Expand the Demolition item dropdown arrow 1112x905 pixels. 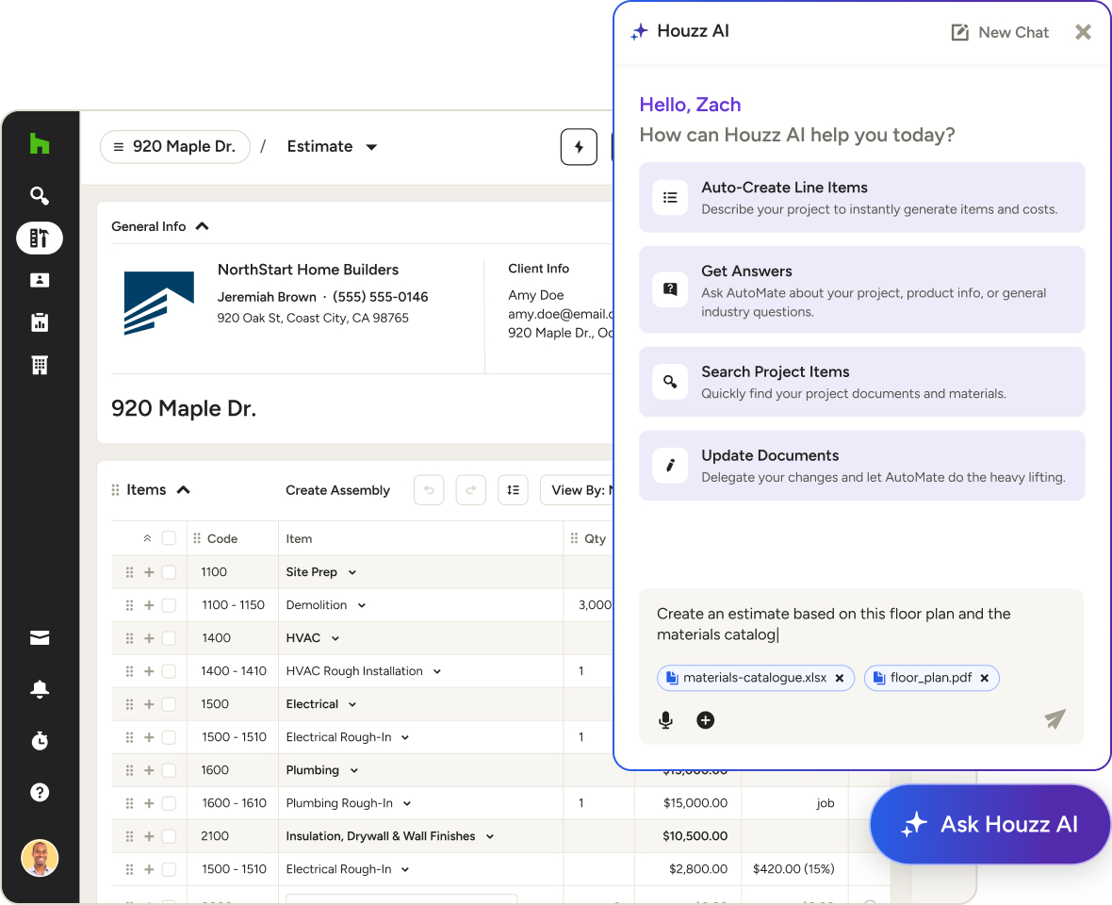362,606
